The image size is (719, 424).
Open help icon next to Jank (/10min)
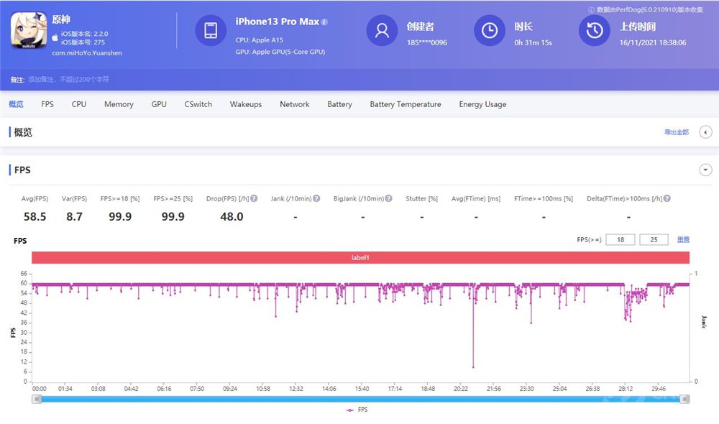pyautogui.click(x=316, y=198)
